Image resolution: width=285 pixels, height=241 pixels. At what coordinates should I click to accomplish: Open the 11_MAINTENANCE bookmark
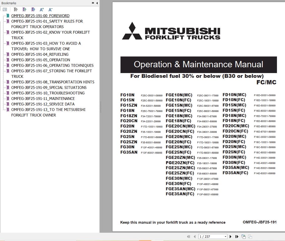click(43, 99)
